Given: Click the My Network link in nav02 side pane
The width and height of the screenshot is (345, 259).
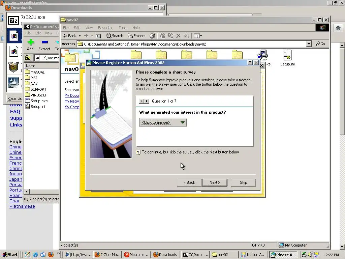Looking at the screenshot, I should (x=72, y=101).
